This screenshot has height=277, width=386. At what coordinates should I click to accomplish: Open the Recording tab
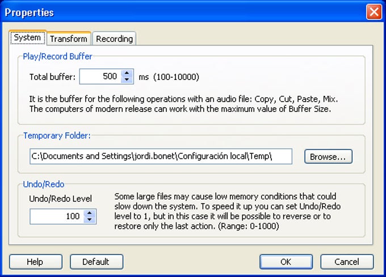(x=114, y=39)
